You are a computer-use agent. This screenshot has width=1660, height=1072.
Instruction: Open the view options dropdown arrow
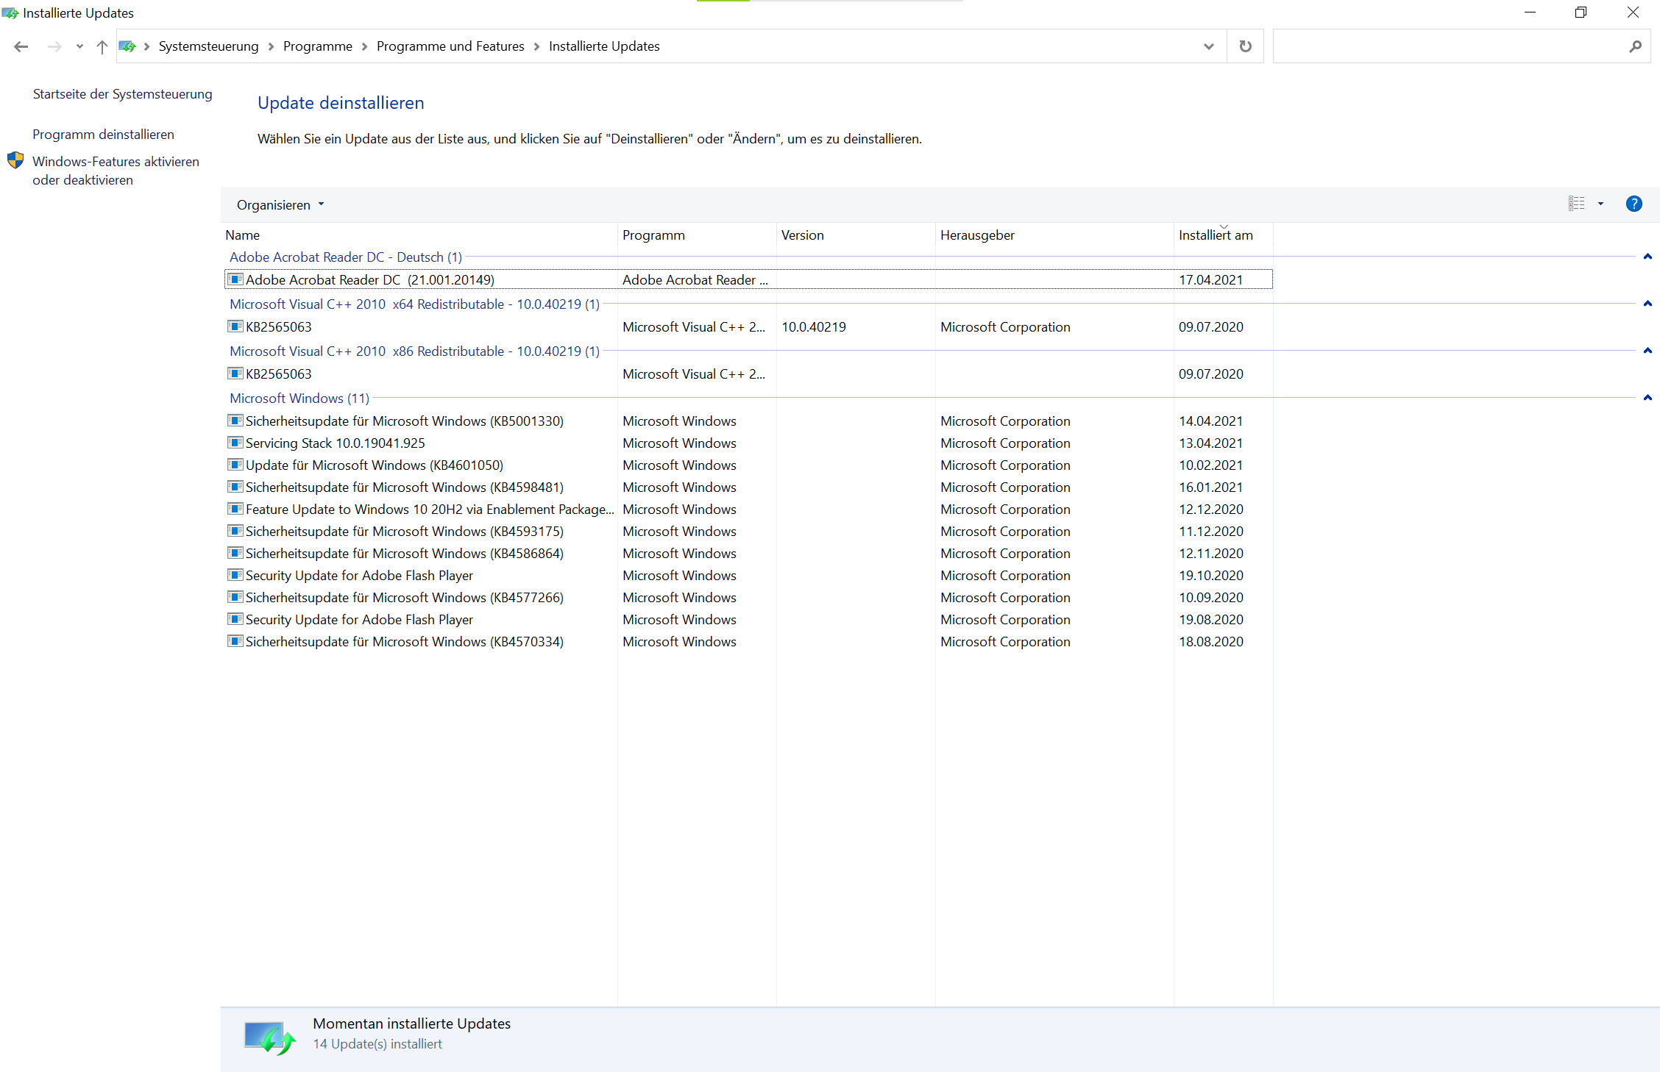(x=1600, y=204)
